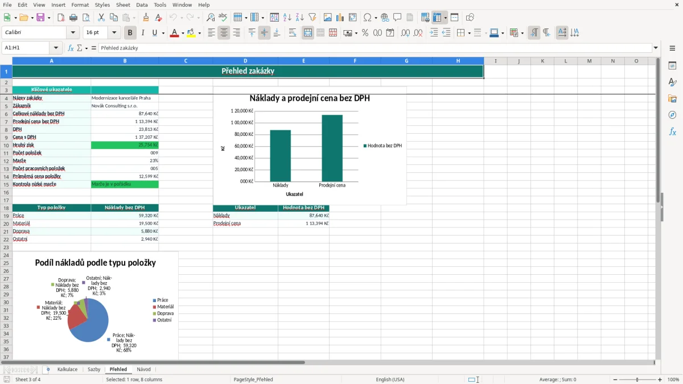Open the Data menu
This screenshot has width=683, height=384.
click(x=142, y=5)
